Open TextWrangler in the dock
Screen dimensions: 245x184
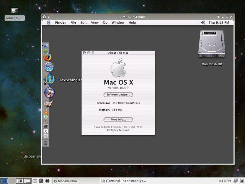point(49,80)
